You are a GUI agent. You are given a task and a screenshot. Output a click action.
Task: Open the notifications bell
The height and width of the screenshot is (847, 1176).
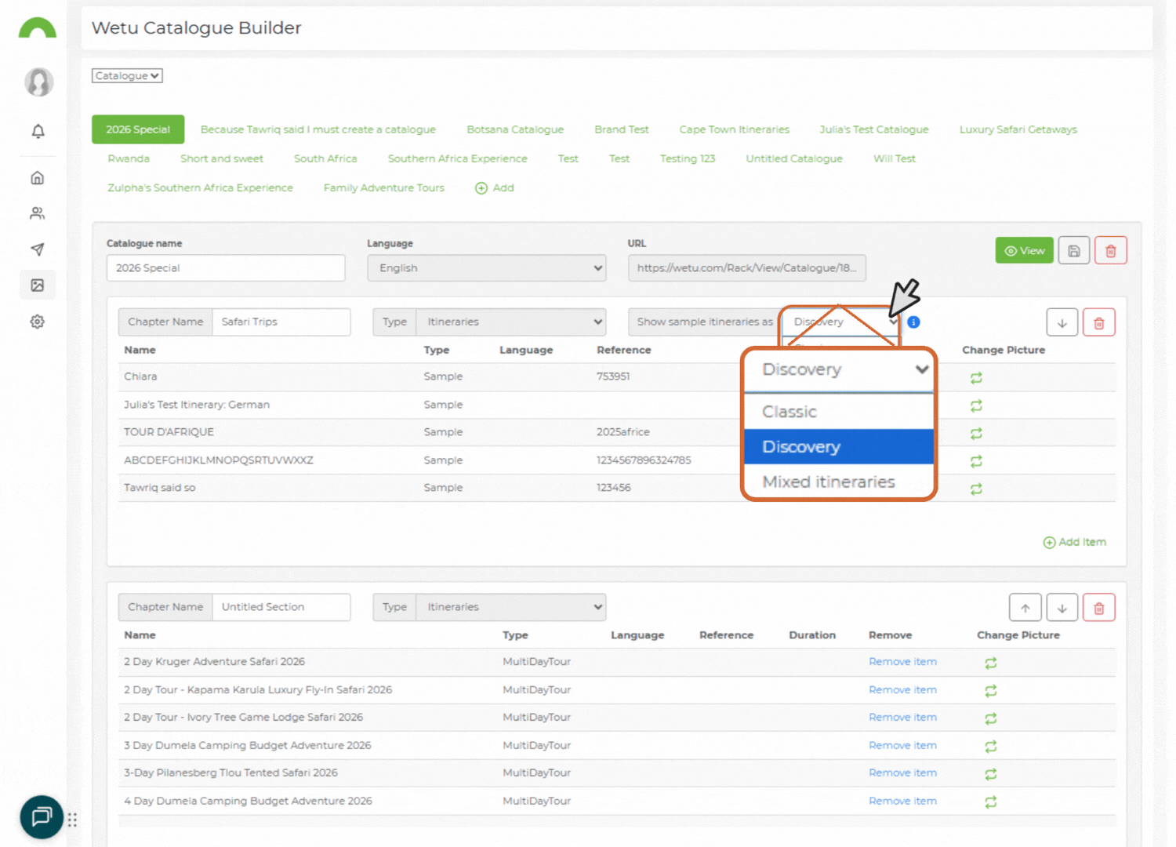click(x=37, y=131)
